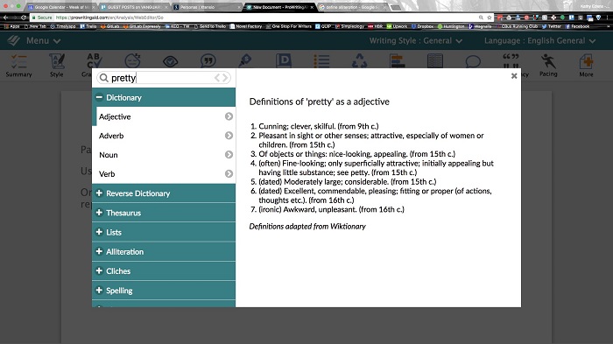Select the quotation-mark speech bubble icon
Viewport: 613px width, 344px height.
(208, 61)
